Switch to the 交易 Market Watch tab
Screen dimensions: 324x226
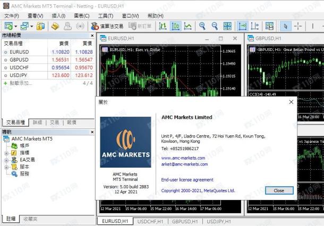54,123
